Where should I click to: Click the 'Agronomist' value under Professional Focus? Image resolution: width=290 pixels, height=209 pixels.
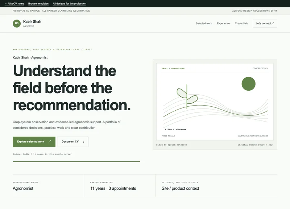(23, 188)
